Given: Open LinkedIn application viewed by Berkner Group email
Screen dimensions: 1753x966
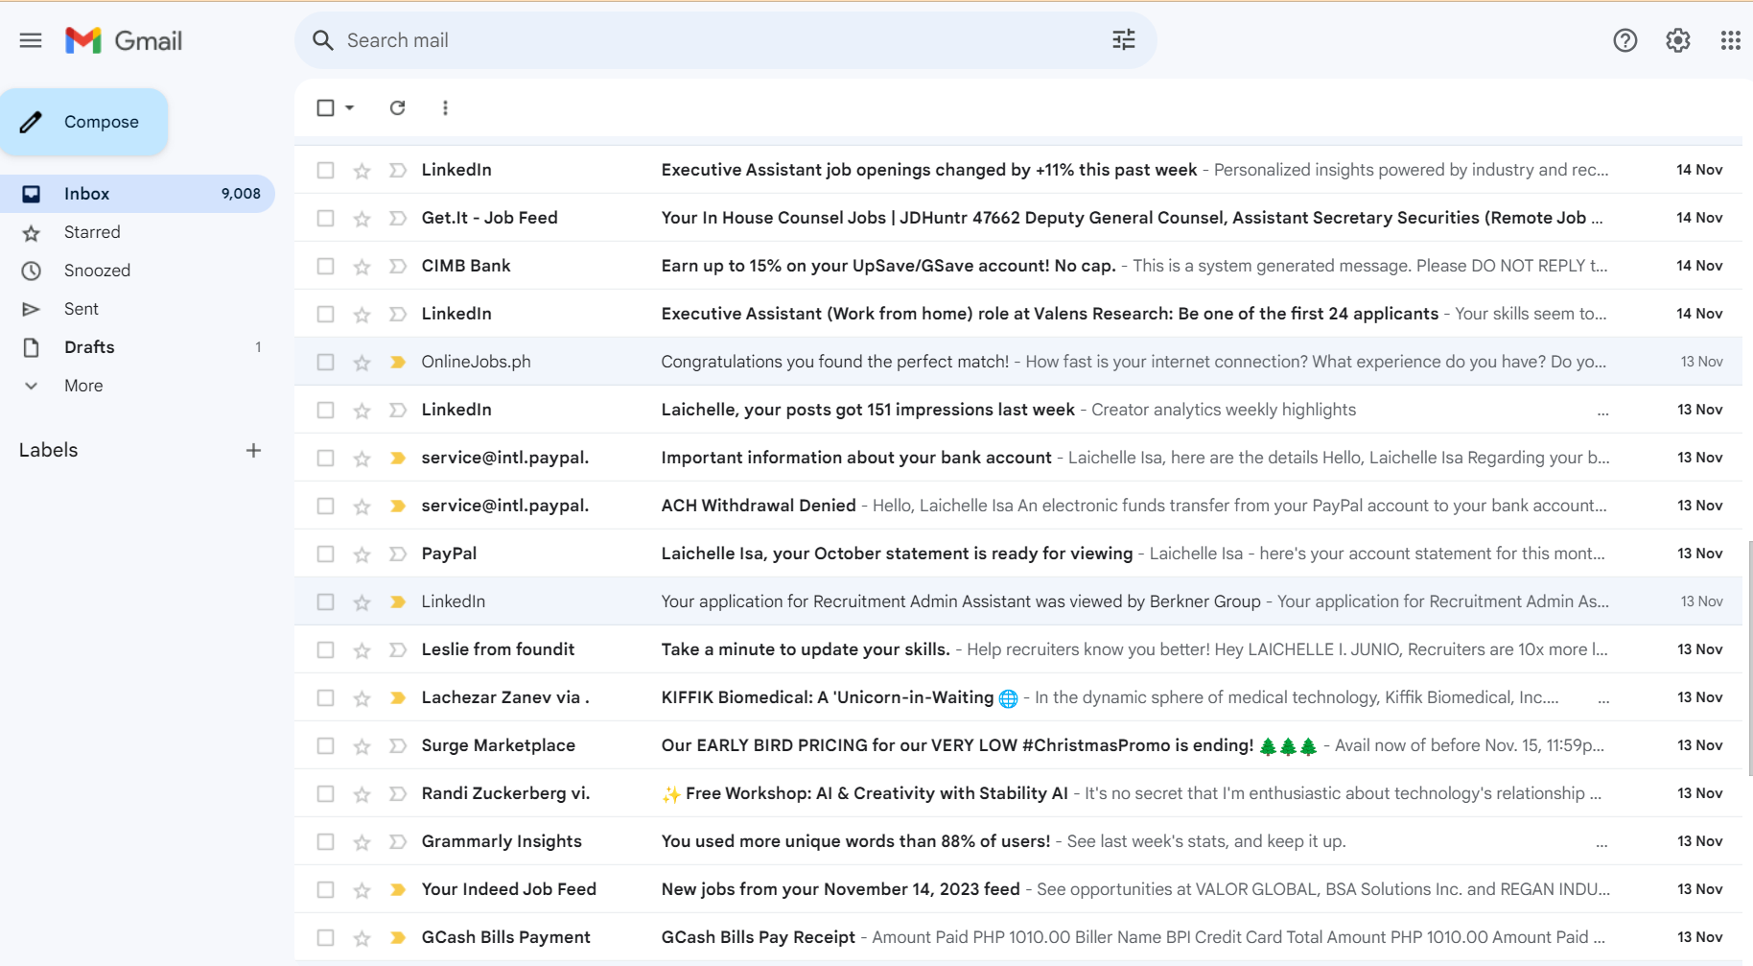Looking at the screenshot, I should click(1018, 601).
